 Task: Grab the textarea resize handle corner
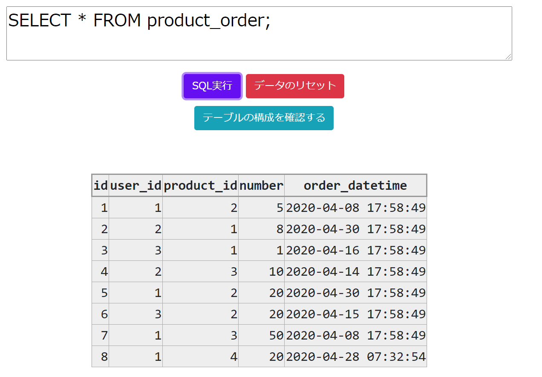[x=509, y=57]
